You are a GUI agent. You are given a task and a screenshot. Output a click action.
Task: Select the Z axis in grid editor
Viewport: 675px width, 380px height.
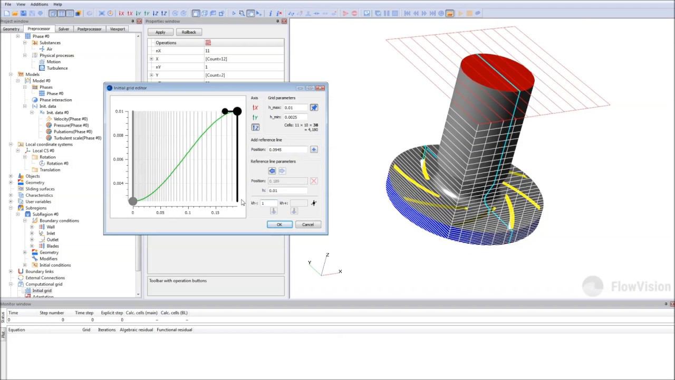point(255,127)
